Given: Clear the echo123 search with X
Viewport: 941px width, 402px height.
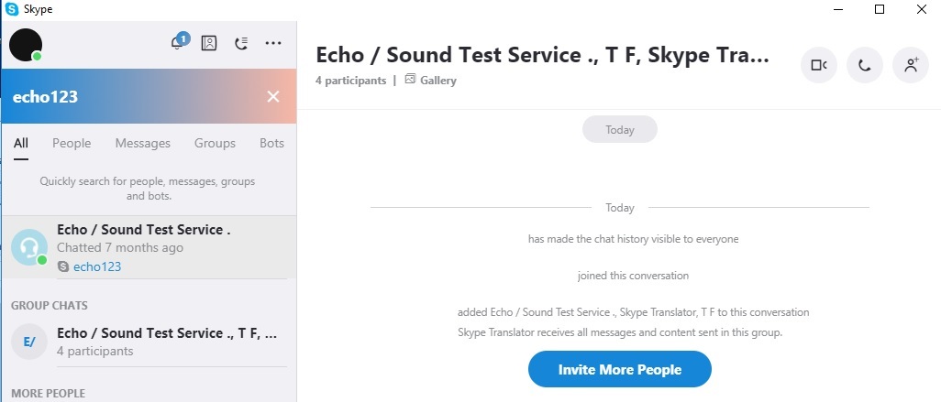Looking at the screenshot, I should click(x=273, y=96).
